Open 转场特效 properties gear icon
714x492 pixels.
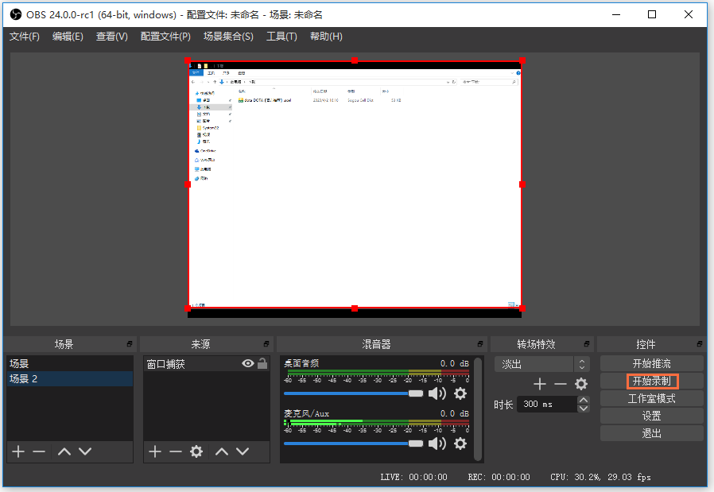[581, 383]
